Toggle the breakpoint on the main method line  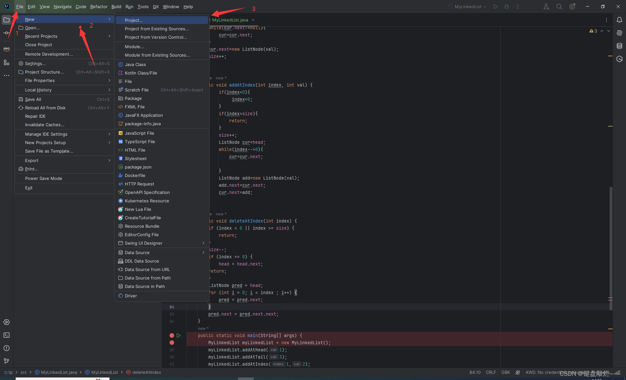point(172,335)
